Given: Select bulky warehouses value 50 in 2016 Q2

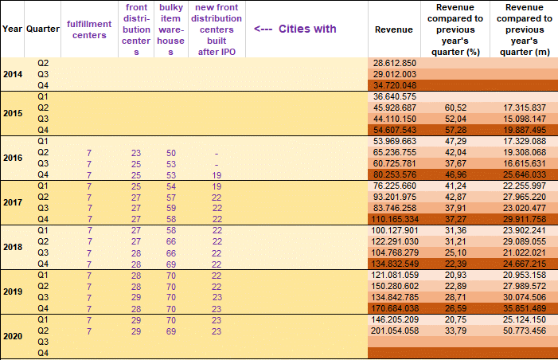Looking at the screenshot, I should tap(171, 153).
